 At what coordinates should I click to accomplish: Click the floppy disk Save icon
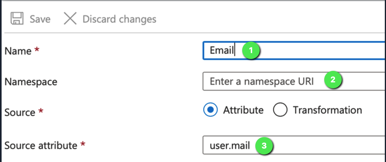tap(17, 19)
